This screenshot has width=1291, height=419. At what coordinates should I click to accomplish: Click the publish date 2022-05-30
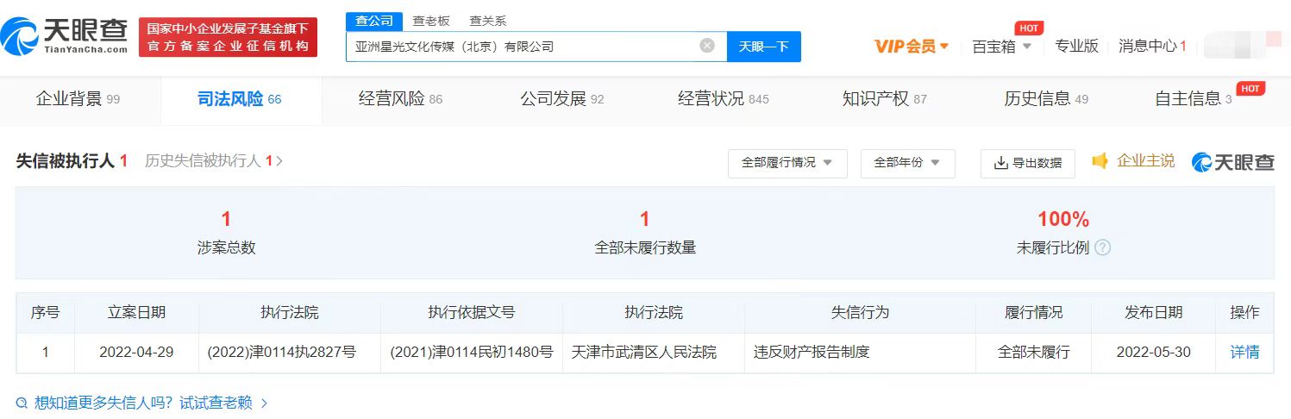click(x=1153, y=352)
